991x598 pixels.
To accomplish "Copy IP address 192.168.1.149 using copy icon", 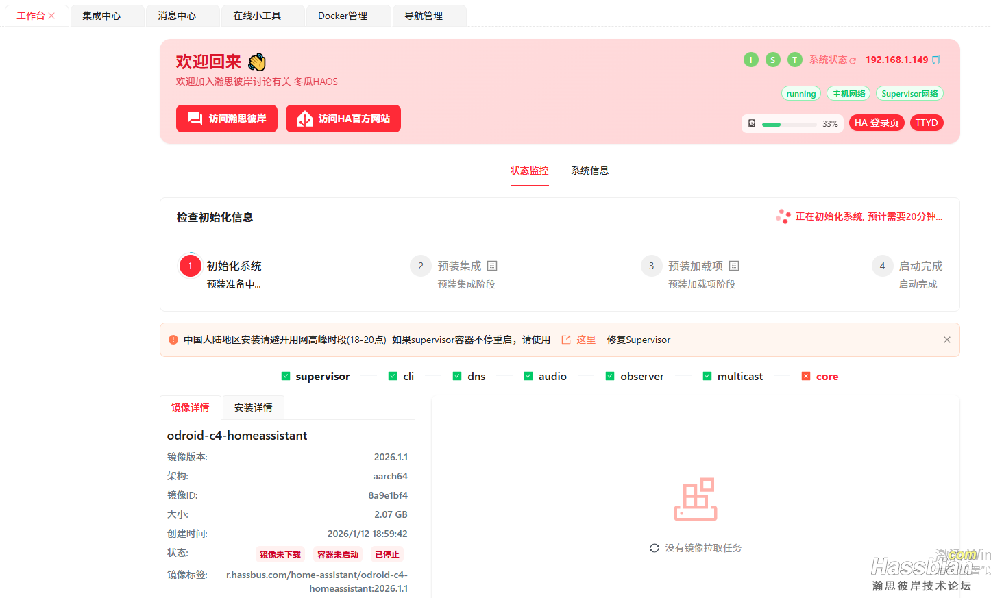I will click(938, 60).
